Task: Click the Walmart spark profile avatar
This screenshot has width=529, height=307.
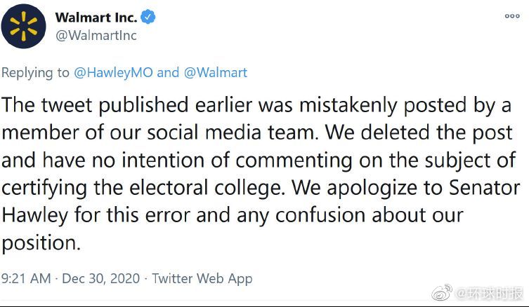Action: pyautogui.click(x=23, y=26)
